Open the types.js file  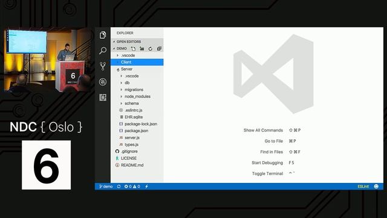[x=137, y=144]
